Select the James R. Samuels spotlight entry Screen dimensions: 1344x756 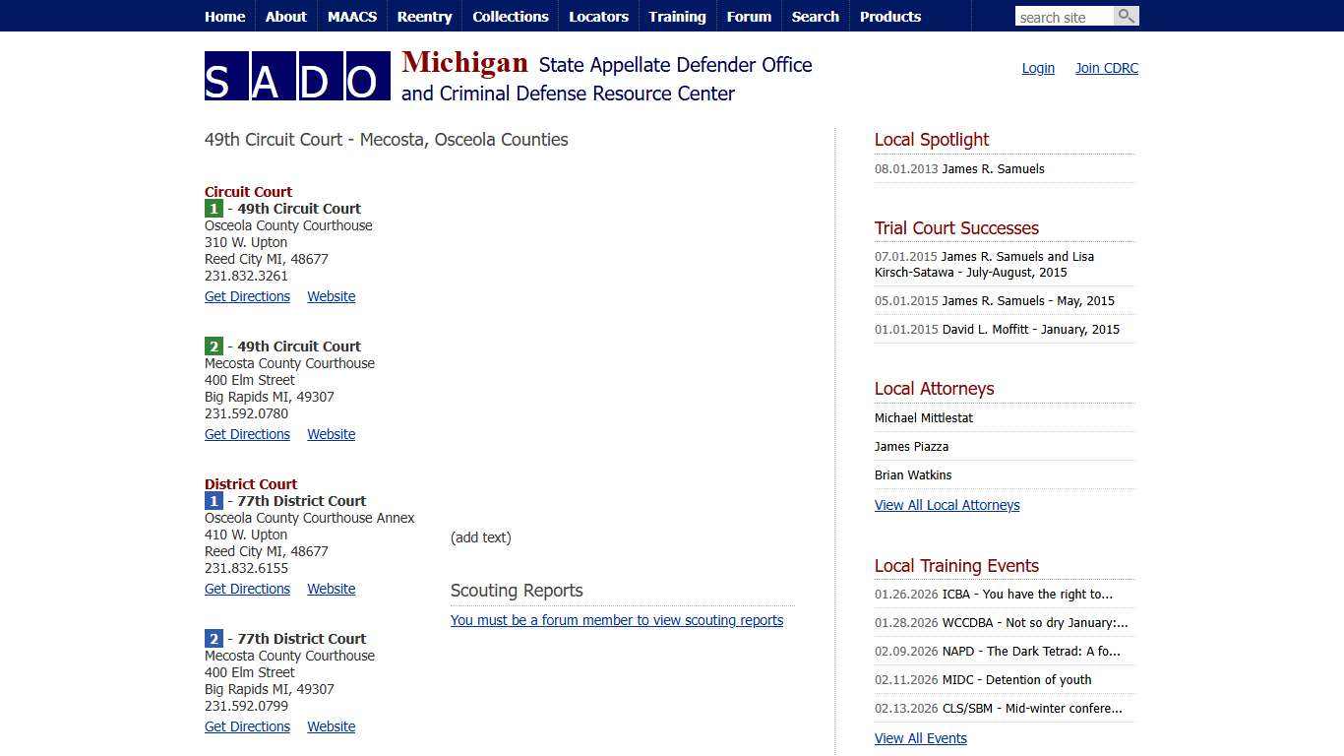click(x=993, y=168)
